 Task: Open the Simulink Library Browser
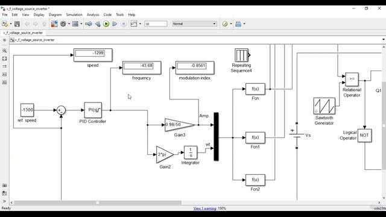54,24
